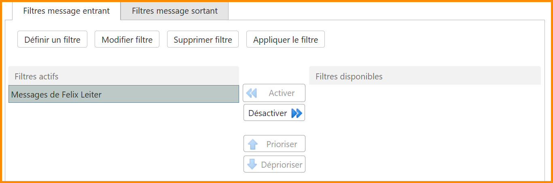The width and height of the screenshot is (553, 183).
Task: Click the down arrow Déprioriser icon
Action: pos(252,164)
